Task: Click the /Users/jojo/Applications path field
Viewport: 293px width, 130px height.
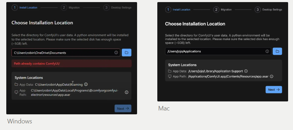Action: [218, 51]
